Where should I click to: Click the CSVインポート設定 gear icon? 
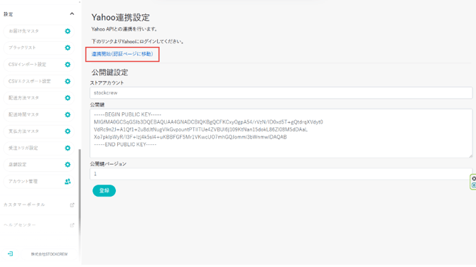[67, 65]
